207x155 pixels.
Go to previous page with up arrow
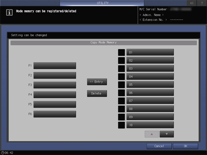152,134
